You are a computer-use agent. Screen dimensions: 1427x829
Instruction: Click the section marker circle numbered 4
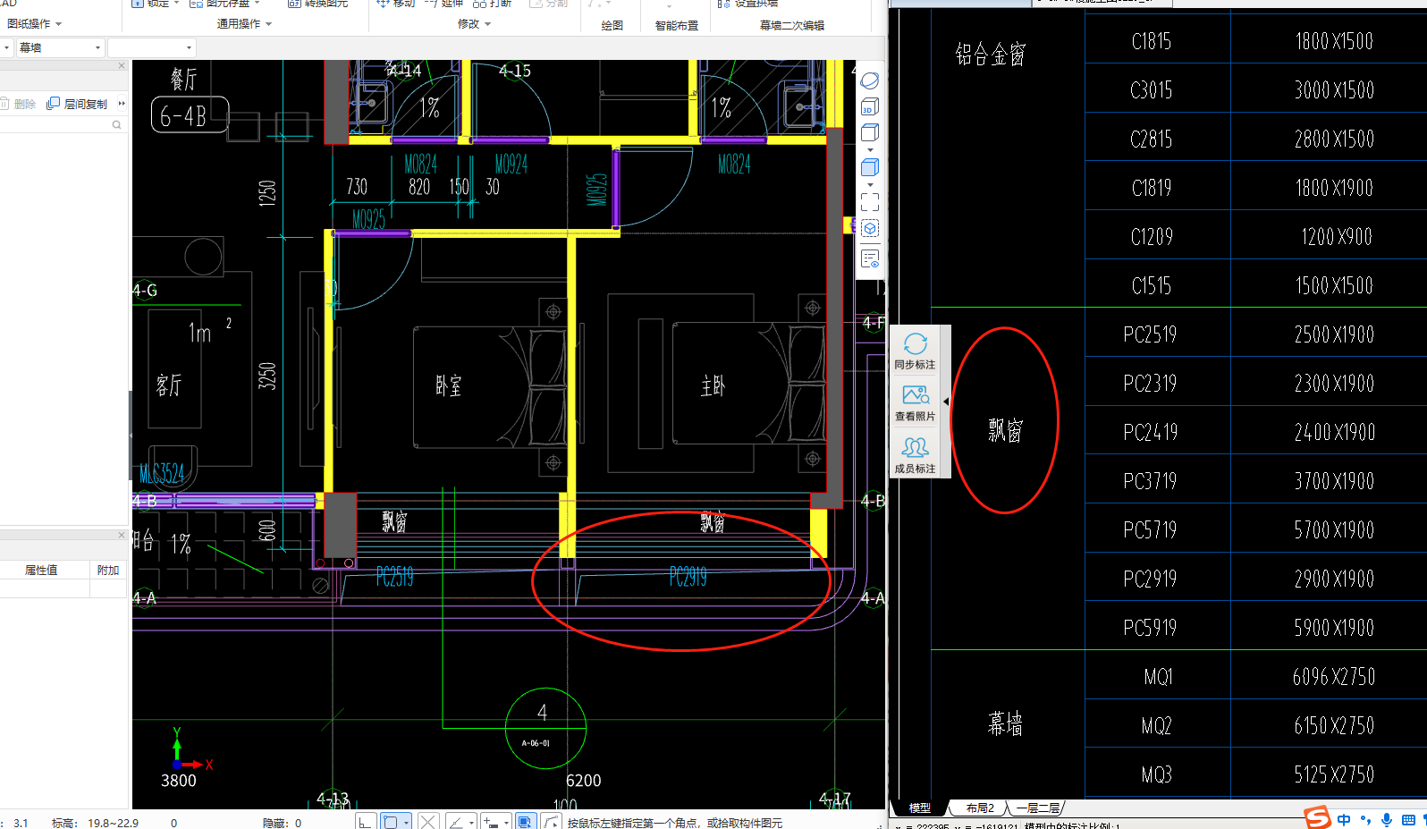(545, 728)
